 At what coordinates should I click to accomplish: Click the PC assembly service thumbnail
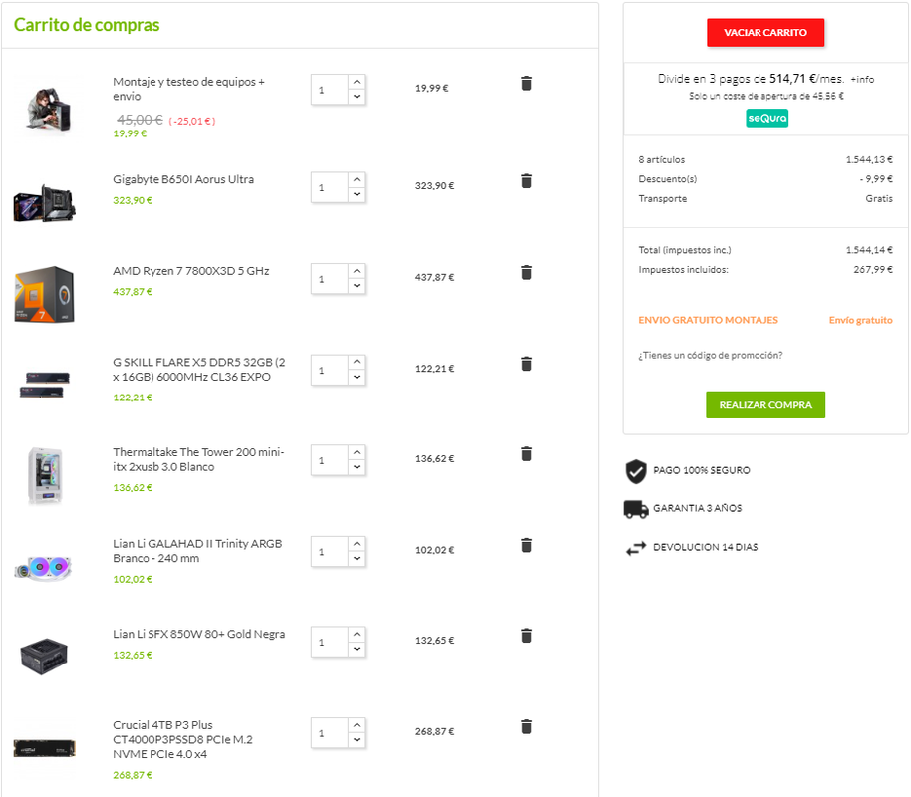[48, 110]
